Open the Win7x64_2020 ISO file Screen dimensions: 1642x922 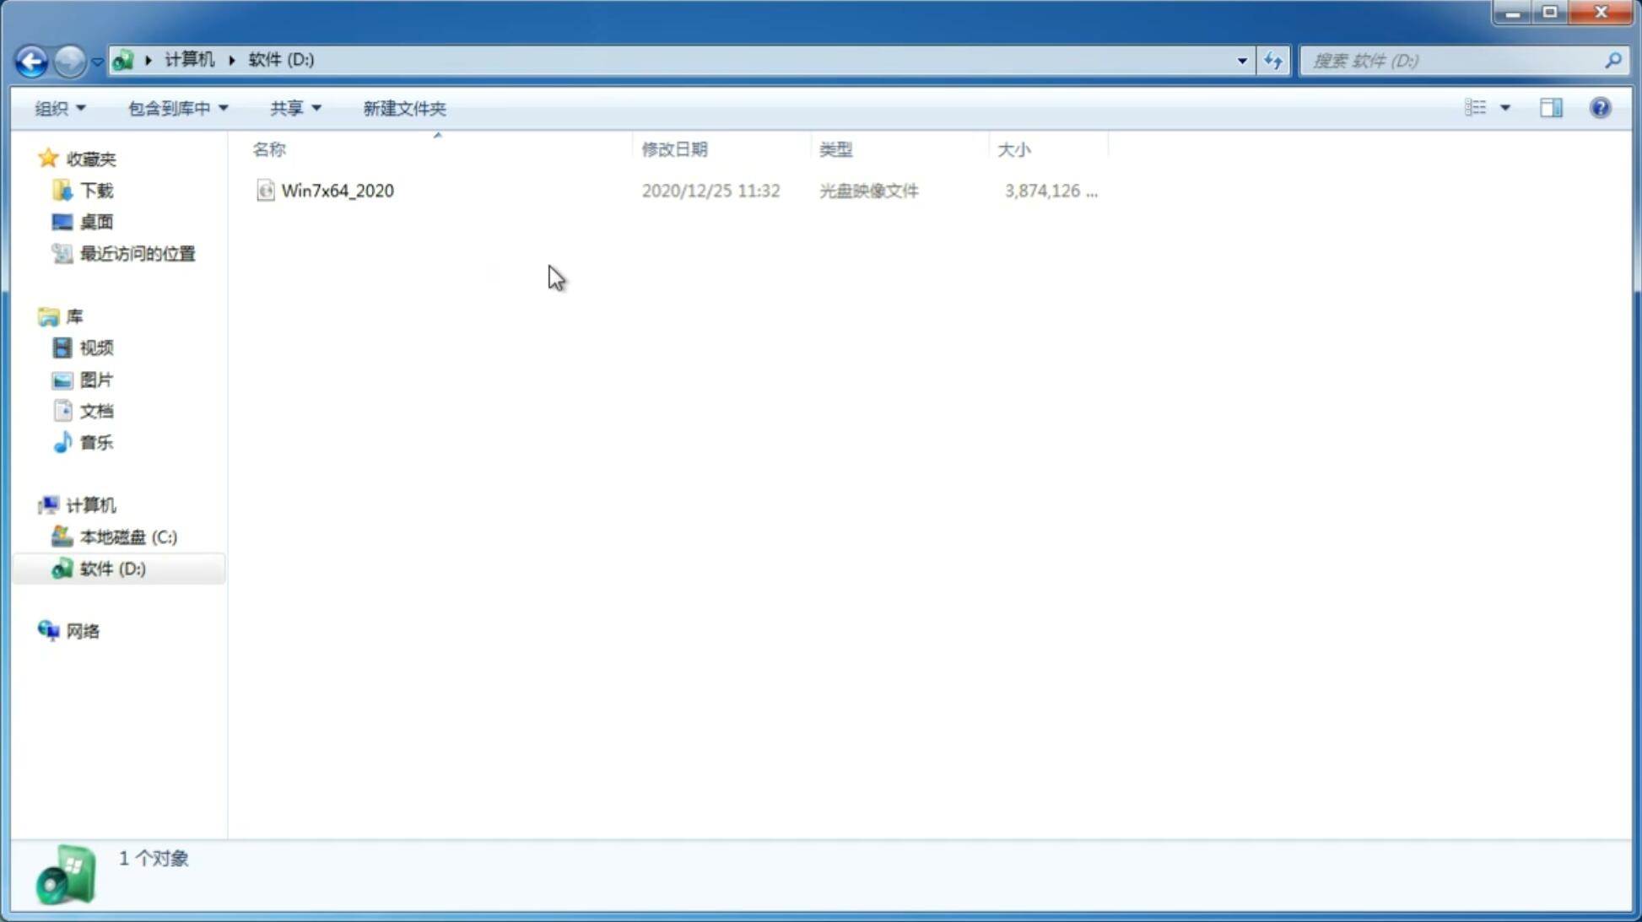338,191
